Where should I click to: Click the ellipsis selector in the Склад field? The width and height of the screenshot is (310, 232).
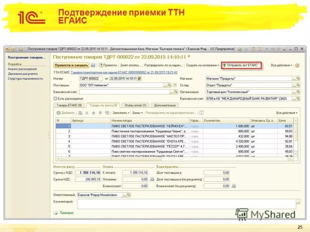294,85
